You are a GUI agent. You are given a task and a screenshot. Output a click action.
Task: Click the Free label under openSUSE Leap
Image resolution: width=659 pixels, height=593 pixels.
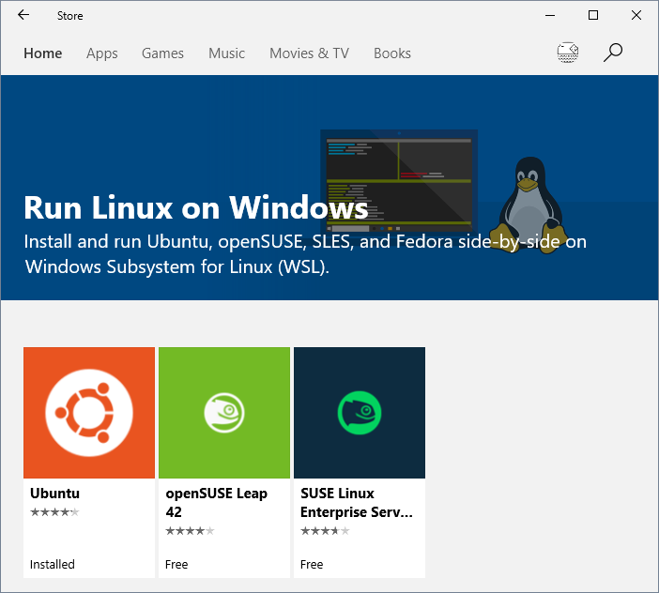click(x=176, y=564)
